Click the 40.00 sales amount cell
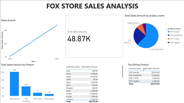 pos(95,80)
